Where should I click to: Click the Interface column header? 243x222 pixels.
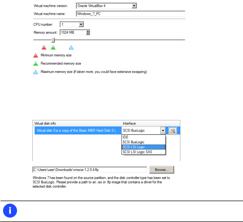coord(143,123)
